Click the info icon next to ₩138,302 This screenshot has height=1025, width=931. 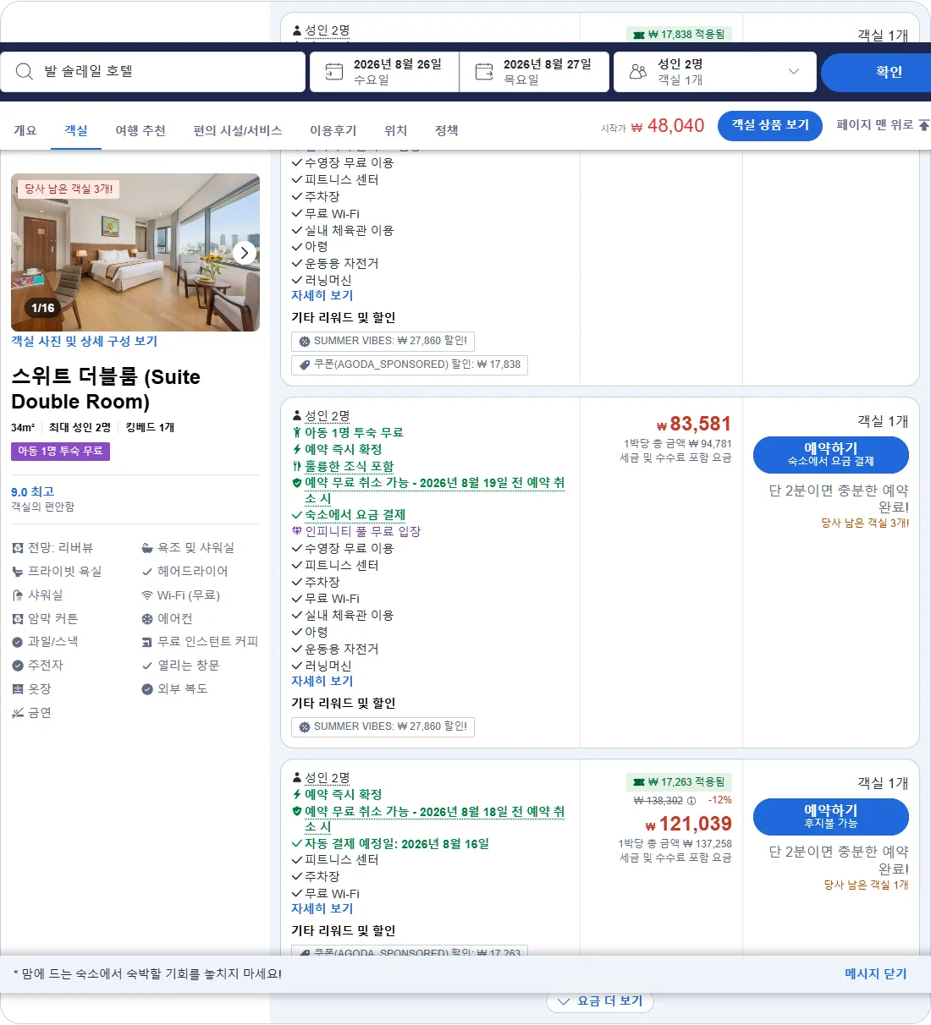tap(691, 801)
